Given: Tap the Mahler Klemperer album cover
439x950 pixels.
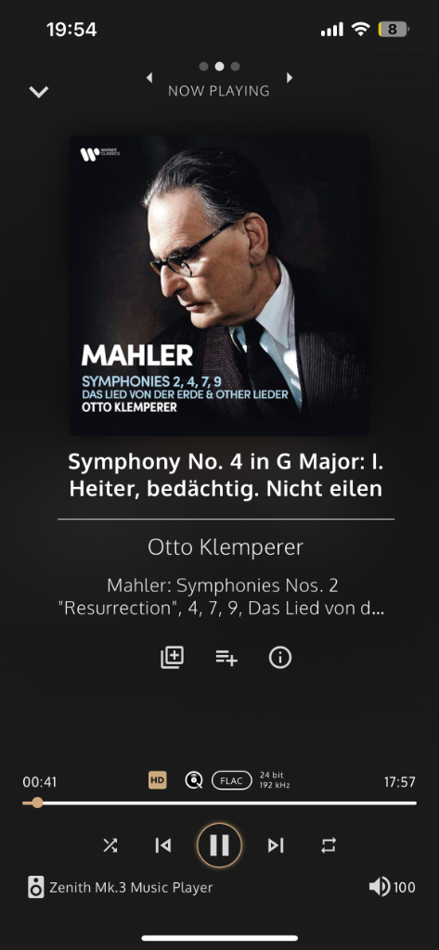Looking at the screenshot, I should (219, 286).
